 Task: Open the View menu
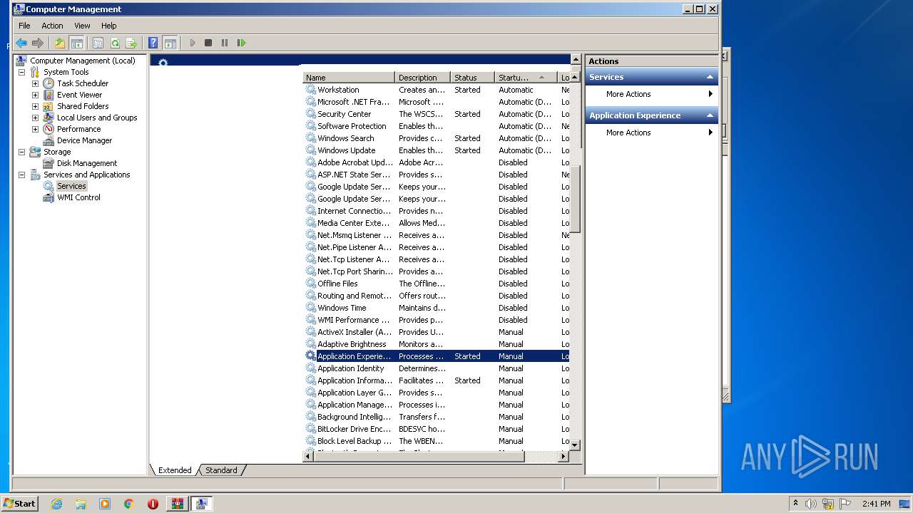83,26
